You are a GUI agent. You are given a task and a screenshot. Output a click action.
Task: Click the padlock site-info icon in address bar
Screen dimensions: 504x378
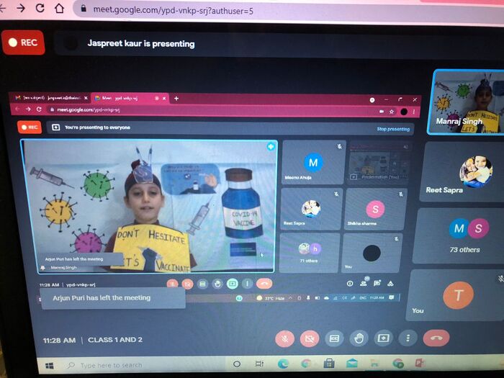click(84, 9)
